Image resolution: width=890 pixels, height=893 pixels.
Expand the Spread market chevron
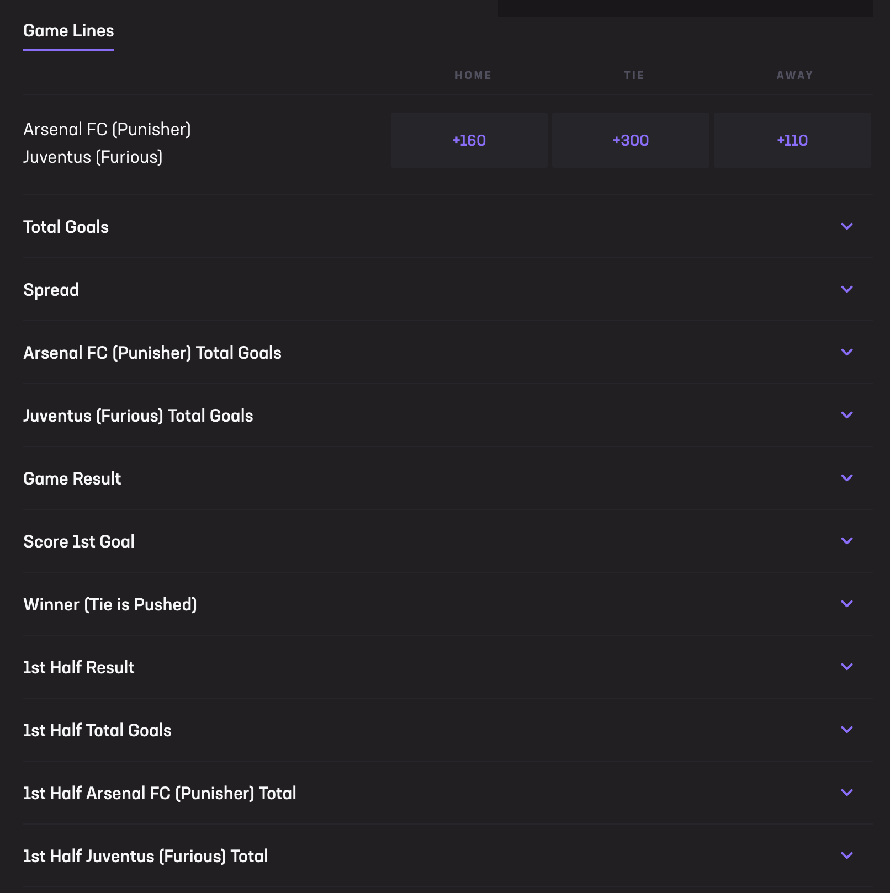847,289
